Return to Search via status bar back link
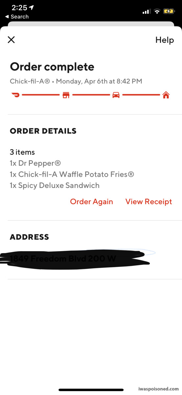 17,17
